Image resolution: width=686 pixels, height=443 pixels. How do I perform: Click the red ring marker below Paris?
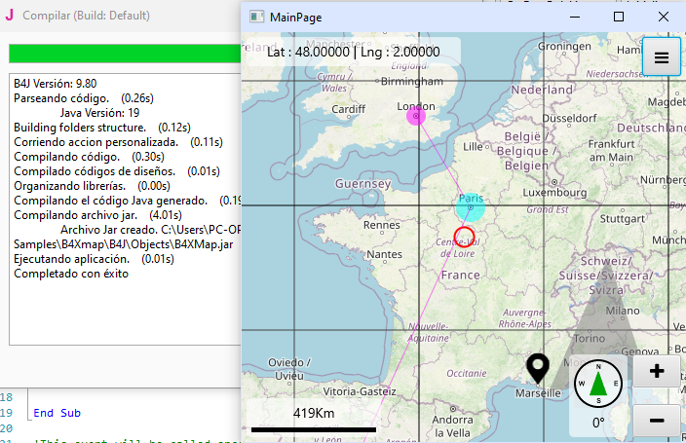tap(464, 237)
